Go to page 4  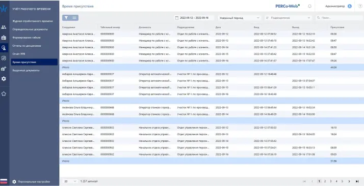pos(336,181)
